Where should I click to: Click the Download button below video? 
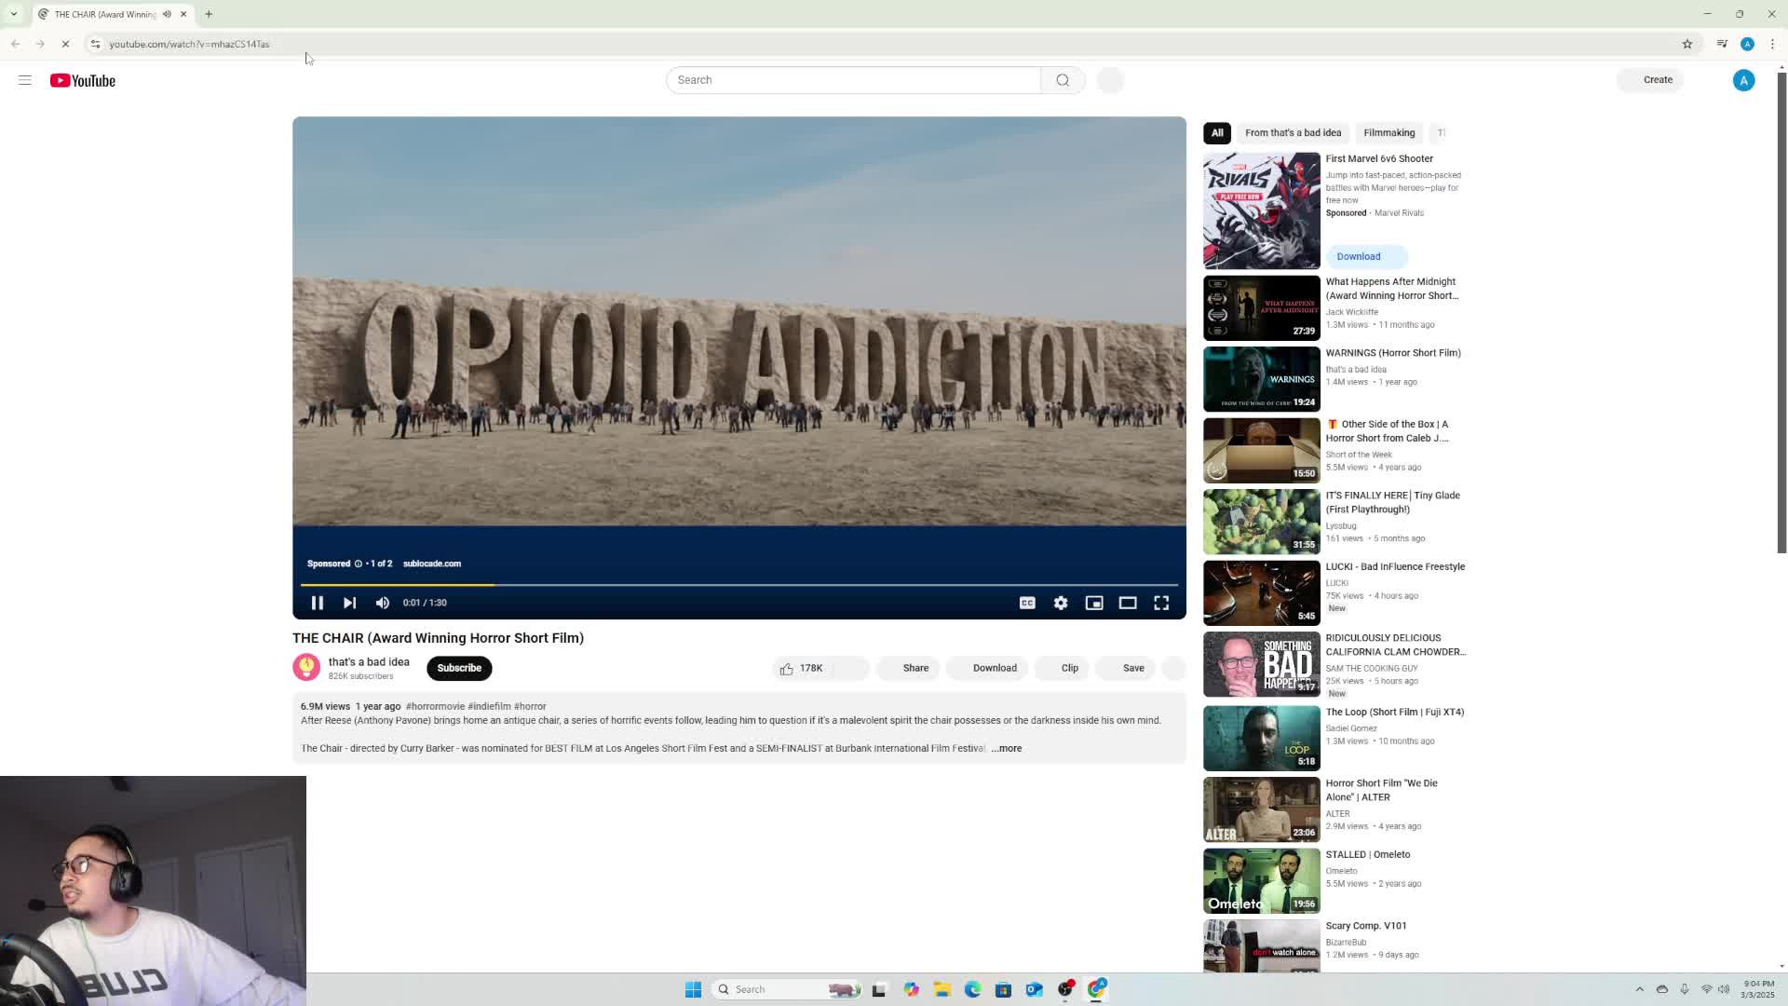tap(987, 668)
